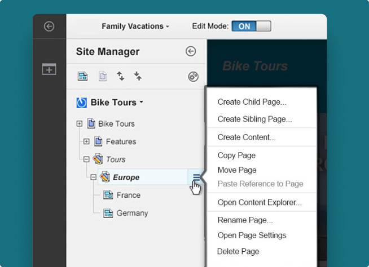Click the round settings icon in Site Manager toolbar
This screenshot has width=369, height=267.
tap(193, 77)
